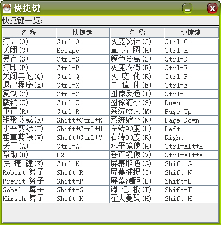
Task: Click the Ctrl+Alt+V shortcut cell
Action: [191, 155]
